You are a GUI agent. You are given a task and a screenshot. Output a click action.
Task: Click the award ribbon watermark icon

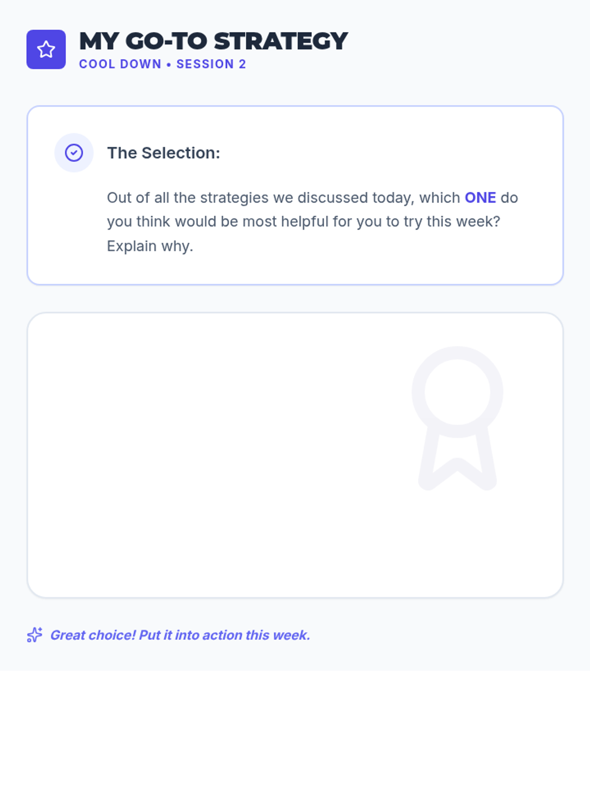pos(457,418)
